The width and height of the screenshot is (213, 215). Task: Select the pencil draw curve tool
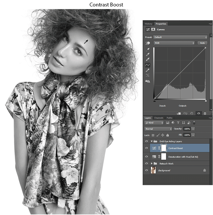148,70
